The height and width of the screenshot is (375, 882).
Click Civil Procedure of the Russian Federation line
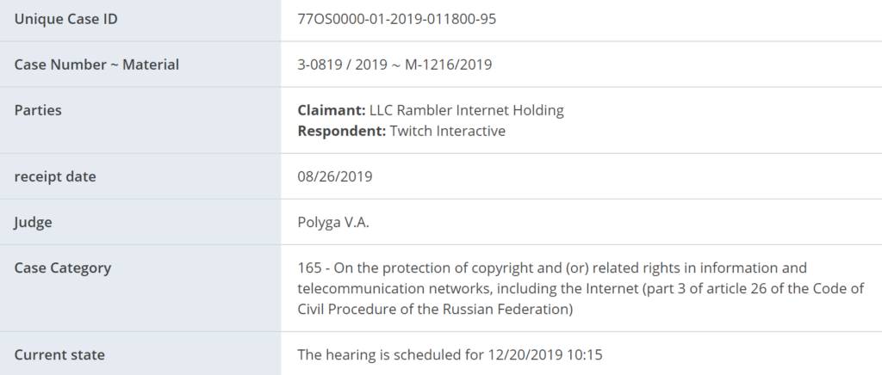435,310
